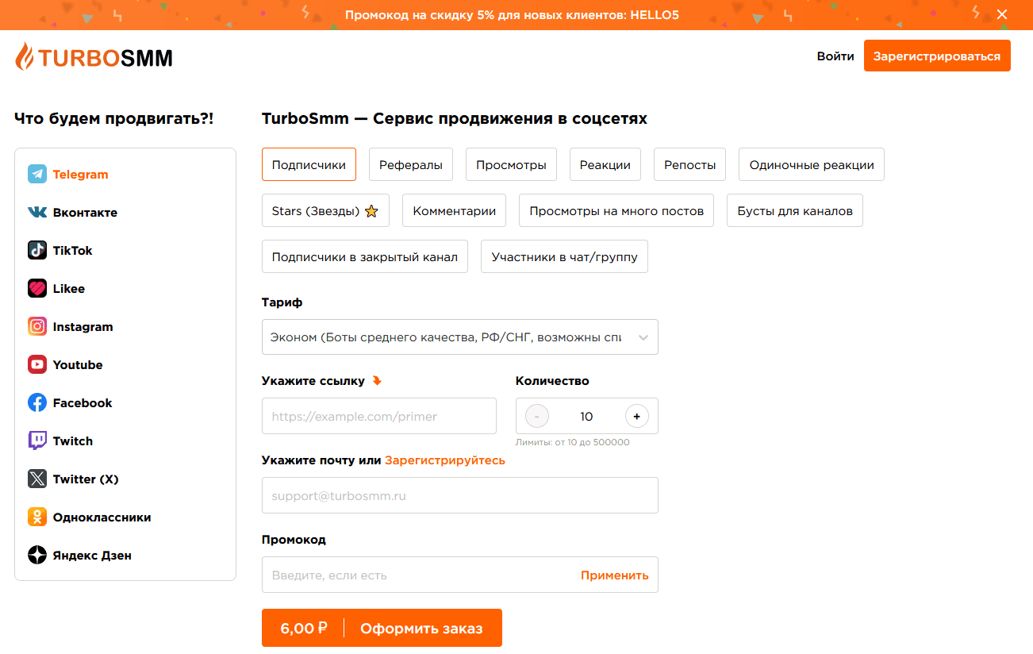This screenshot has height=654, width=1033.
Task: Select Подписчики в закрытый канал tab
Action: tap(365, 256)
